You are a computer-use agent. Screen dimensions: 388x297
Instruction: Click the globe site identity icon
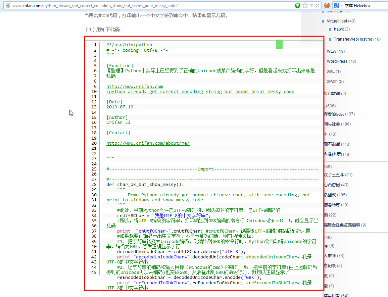8,5
